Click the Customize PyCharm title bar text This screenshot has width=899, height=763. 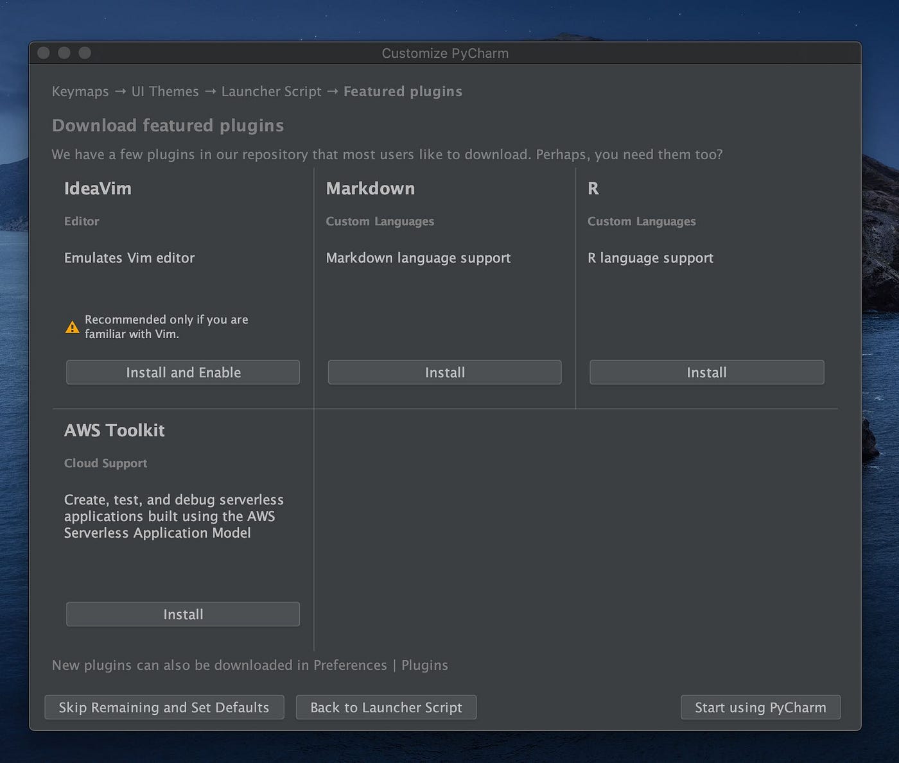click(x=444, y=53)
